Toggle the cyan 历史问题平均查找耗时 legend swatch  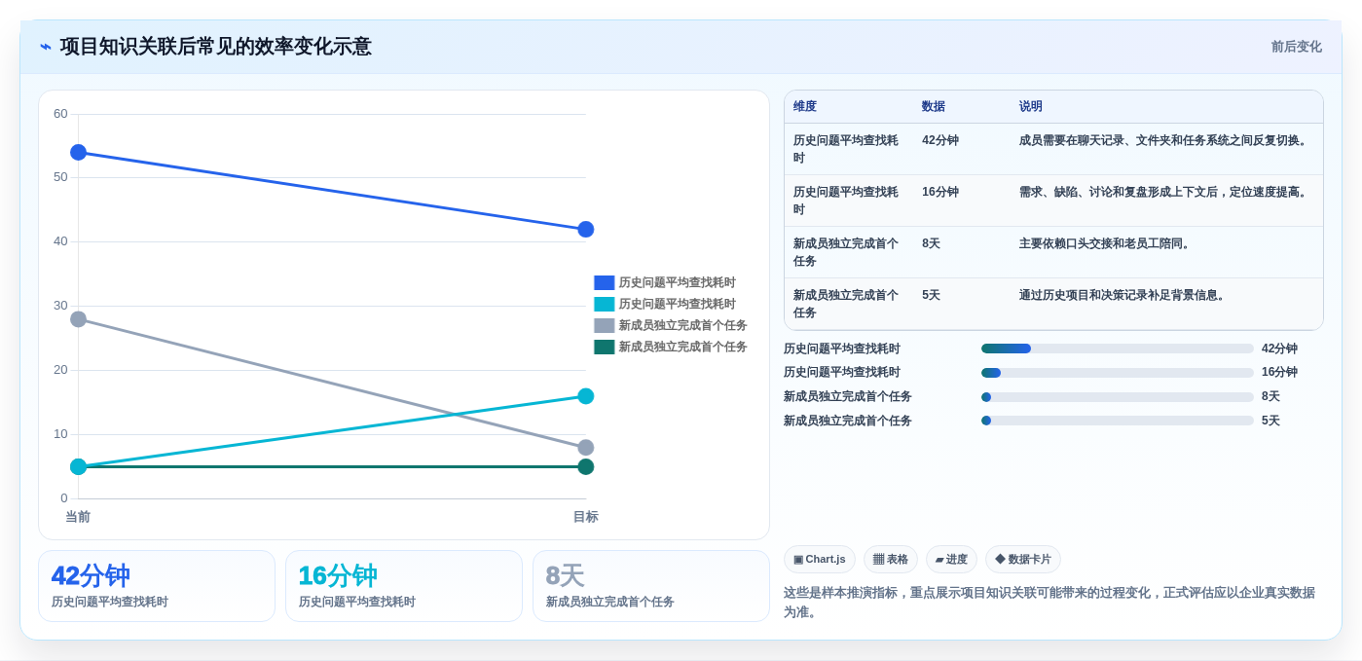coord(604,304)
